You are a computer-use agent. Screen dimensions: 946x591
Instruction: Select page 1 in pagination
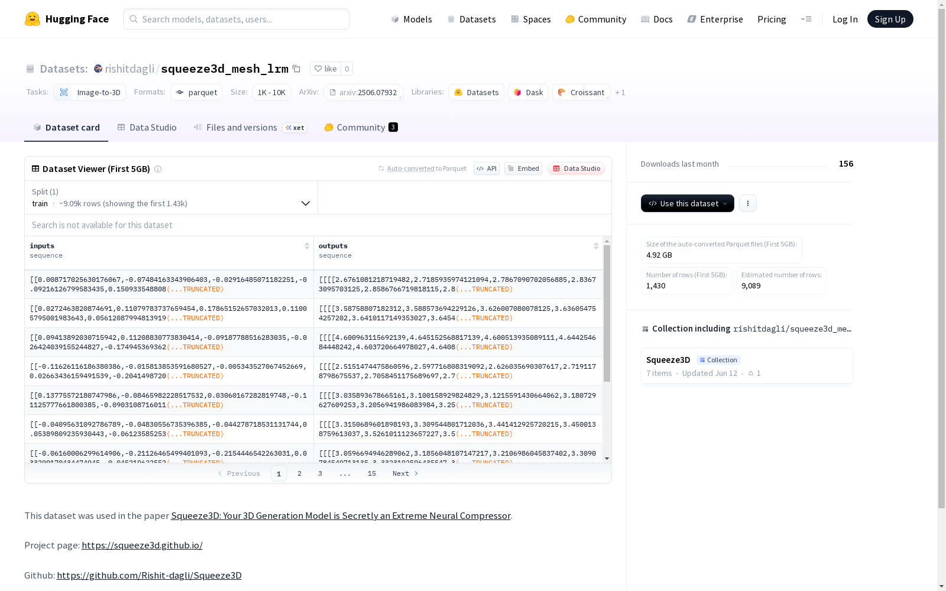click(x=278, y=473)
